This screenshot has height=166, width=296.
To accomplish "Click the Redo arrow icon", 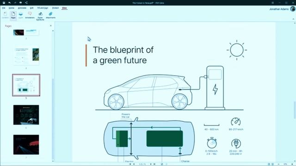I will [15, 3].
